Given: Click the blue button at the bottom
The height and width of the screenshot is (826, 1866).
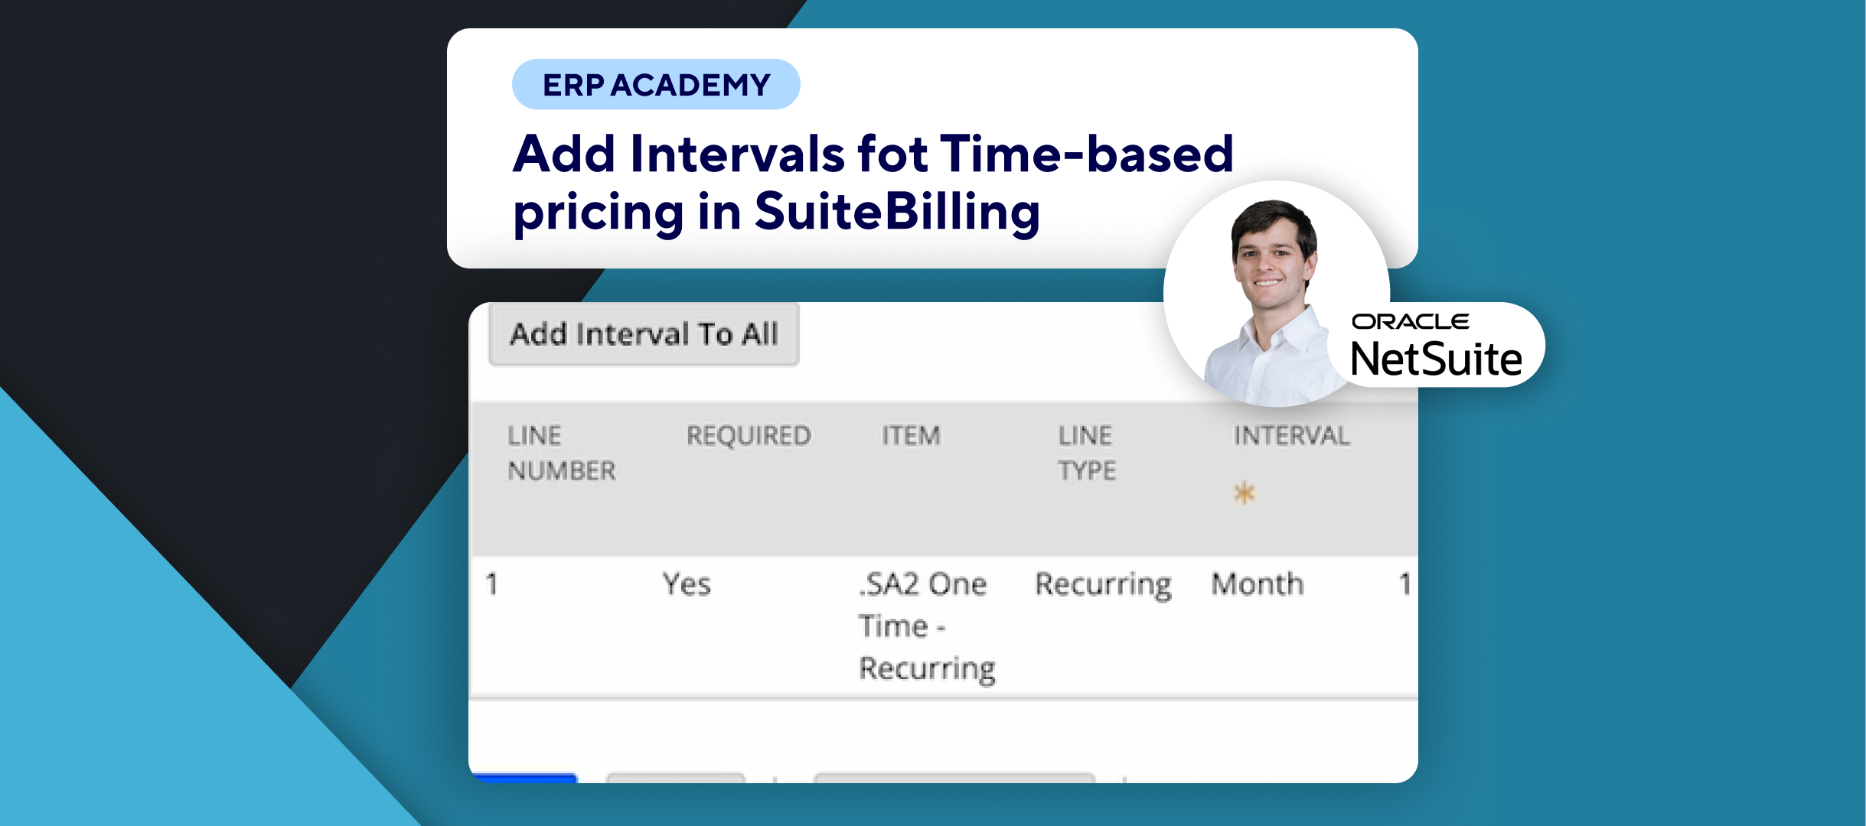Looking at the screenshot, I should 525,778.
